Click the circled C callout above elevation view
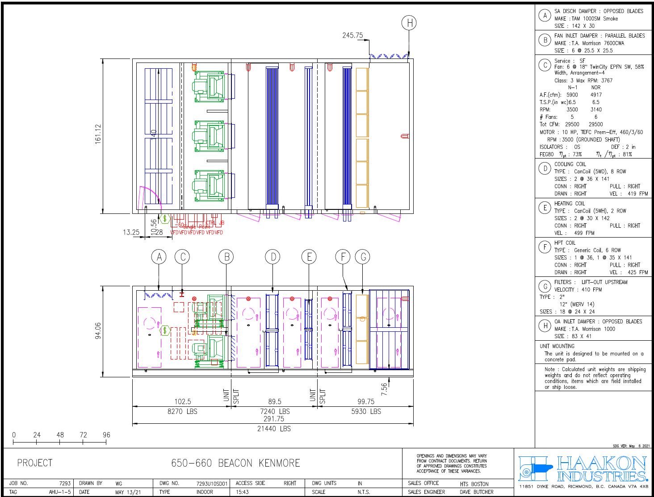Viewport: 654px width, 497px height. (182, 257)
